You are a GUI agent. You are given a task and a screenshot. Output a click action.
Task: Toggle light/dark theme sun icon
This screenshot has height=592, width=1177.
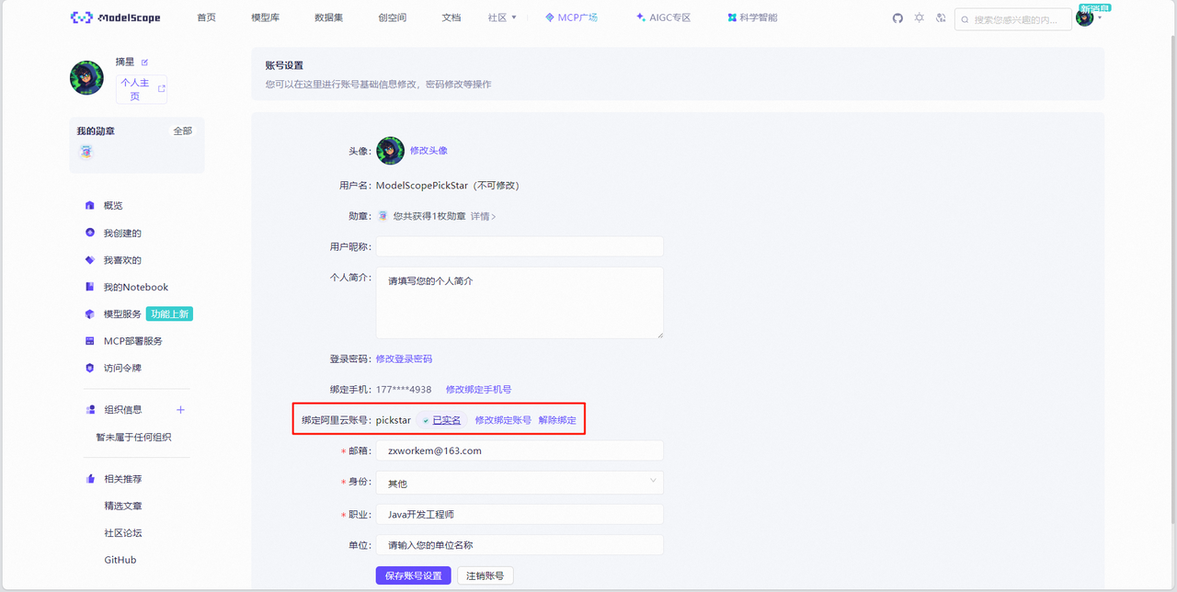pyautogui.click(x=919, y=18)
